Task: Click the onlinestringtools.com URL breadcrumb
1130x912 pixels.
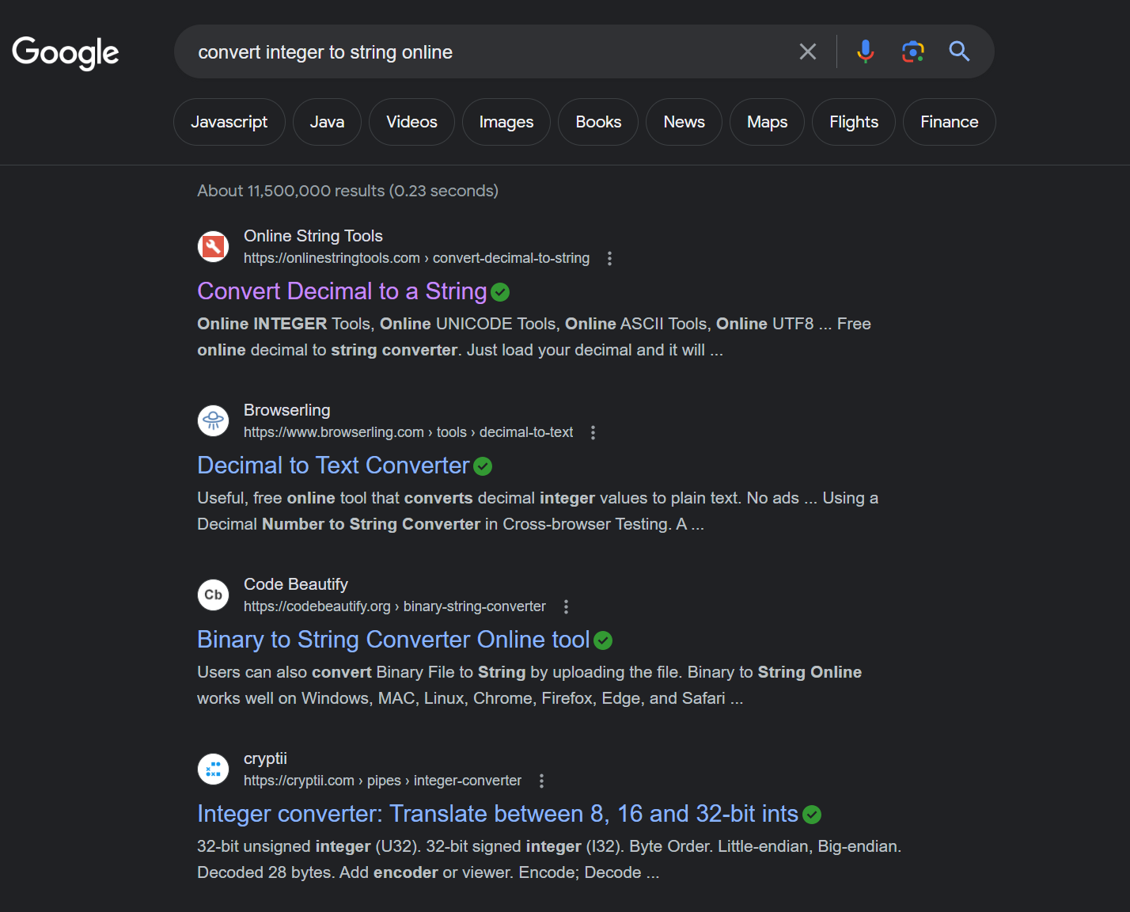Action: [416, 258]
